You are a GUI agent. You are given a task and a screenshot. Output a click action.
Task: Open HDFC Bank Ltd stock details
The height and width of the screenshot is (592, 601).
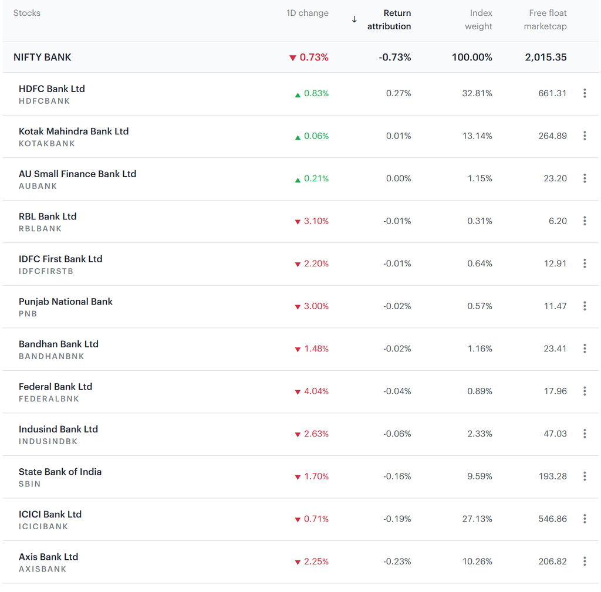tap(52, 89)
